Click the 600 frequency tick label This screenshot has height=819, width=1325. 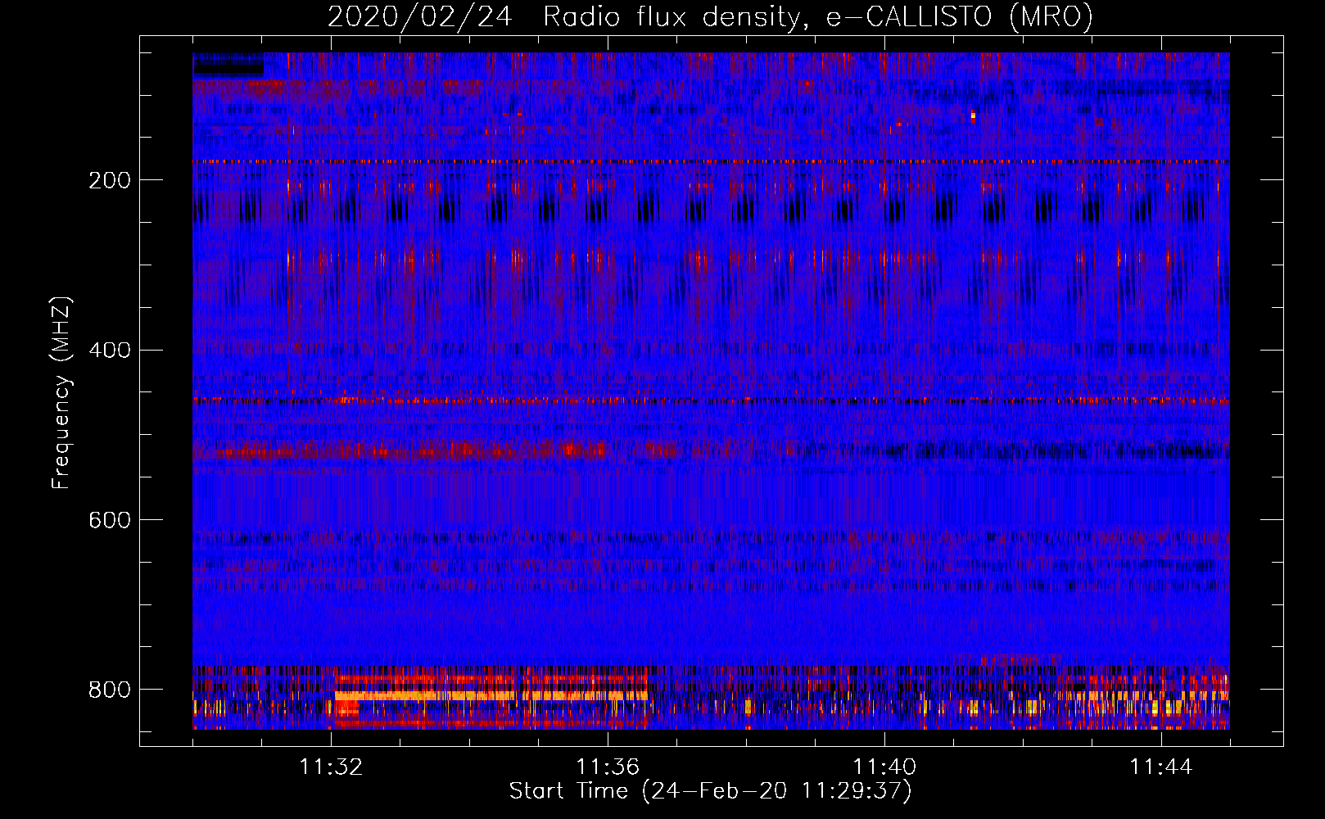tap(109, 520)
